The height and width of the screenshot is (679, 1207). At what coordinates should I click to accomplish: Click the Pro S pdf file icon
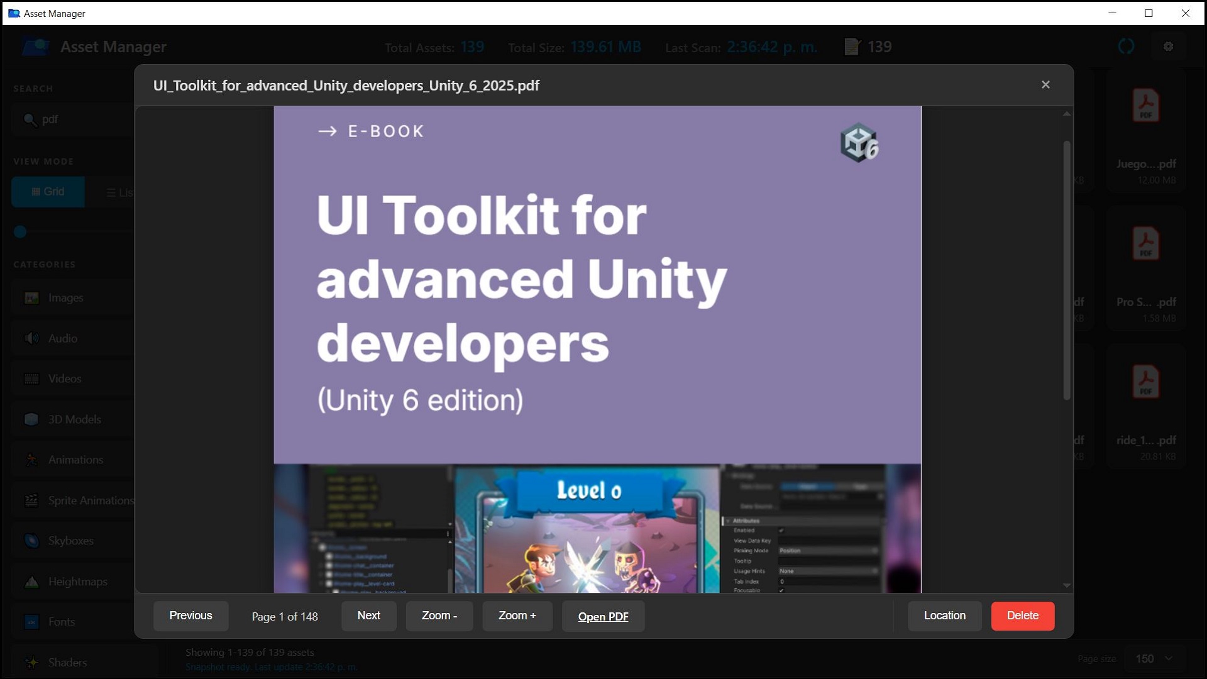(x=1145, y=244)
